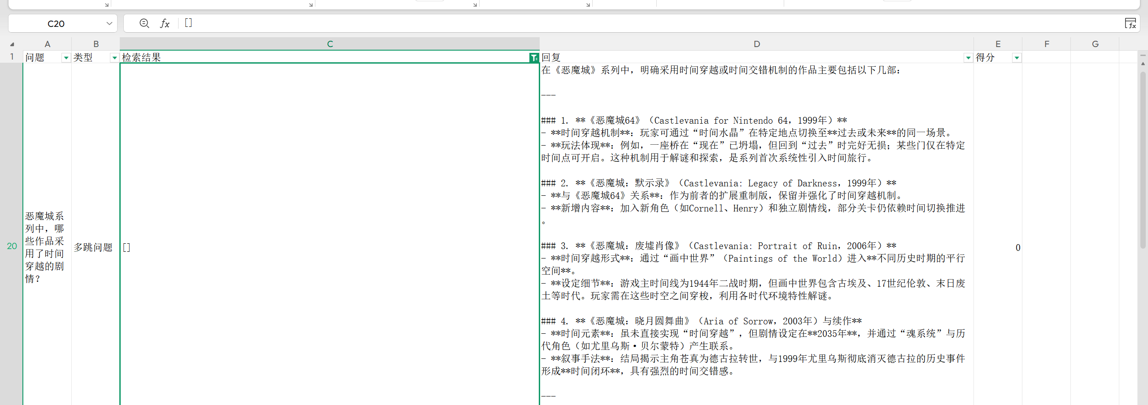Open the Insert Function fx icon

165,23
